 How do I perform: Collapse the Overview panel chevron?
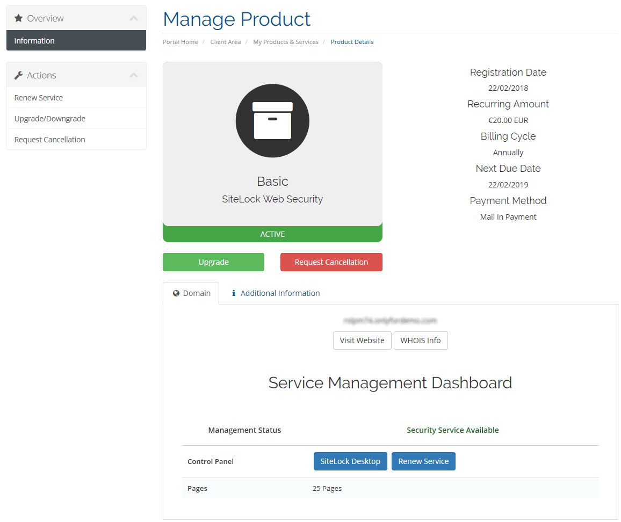click(x=134, y=18)
